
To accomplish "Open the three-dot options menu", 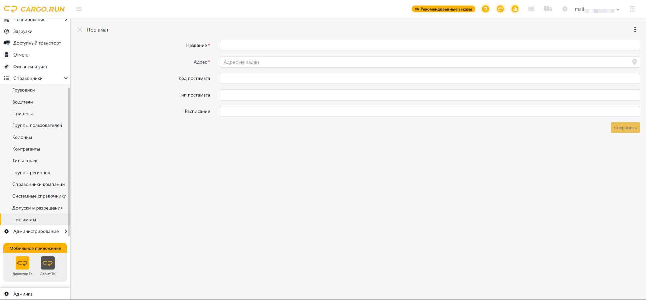I will coord(635,30).
